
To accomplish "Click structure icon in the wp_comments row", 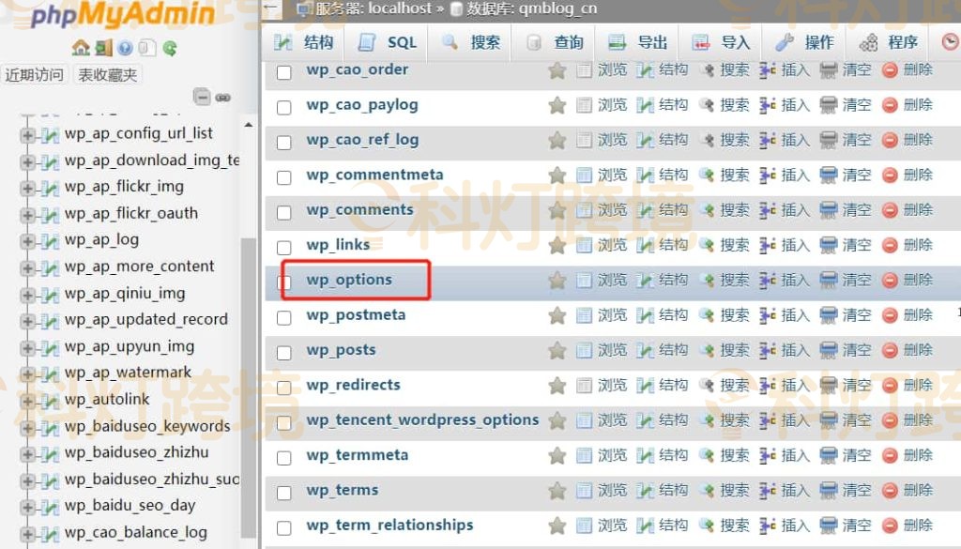I will pyautogui.click(x=644, y=211).
